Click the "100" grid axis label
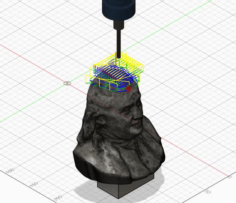This screenshot has width=236, height=203. click(x=10, y=171)
